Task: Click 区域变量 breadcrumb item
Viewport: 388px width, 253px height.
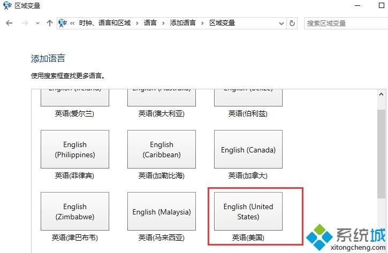Action: [x=222, y=23]
